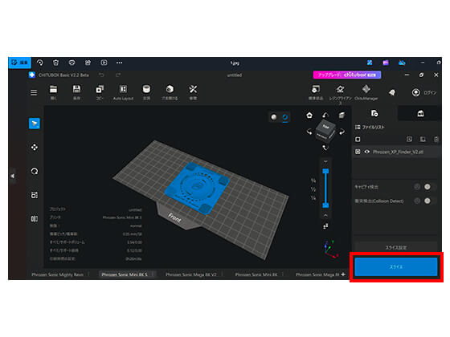The height and width of the screenshot is (337, 450).
Task: Click the layer view icon under slider
Action: point(325,226)
